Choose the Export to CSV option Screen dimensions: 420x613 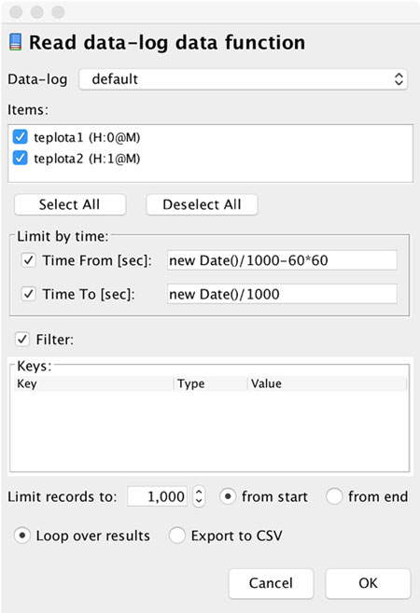(x=176, y=536)
